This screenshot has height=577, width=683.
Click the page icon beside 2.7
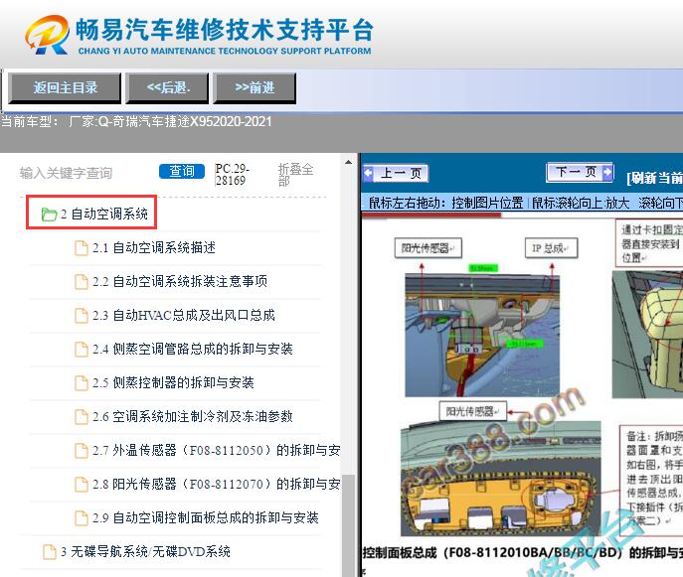[x=82, y=451]
